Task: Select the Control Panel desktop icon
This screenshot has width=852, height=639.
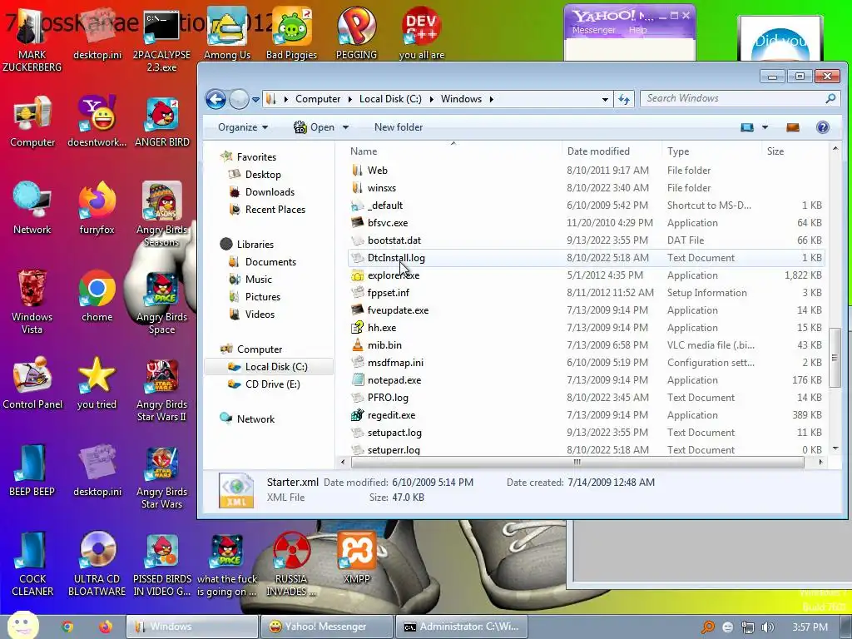Action: click(32, 384)
